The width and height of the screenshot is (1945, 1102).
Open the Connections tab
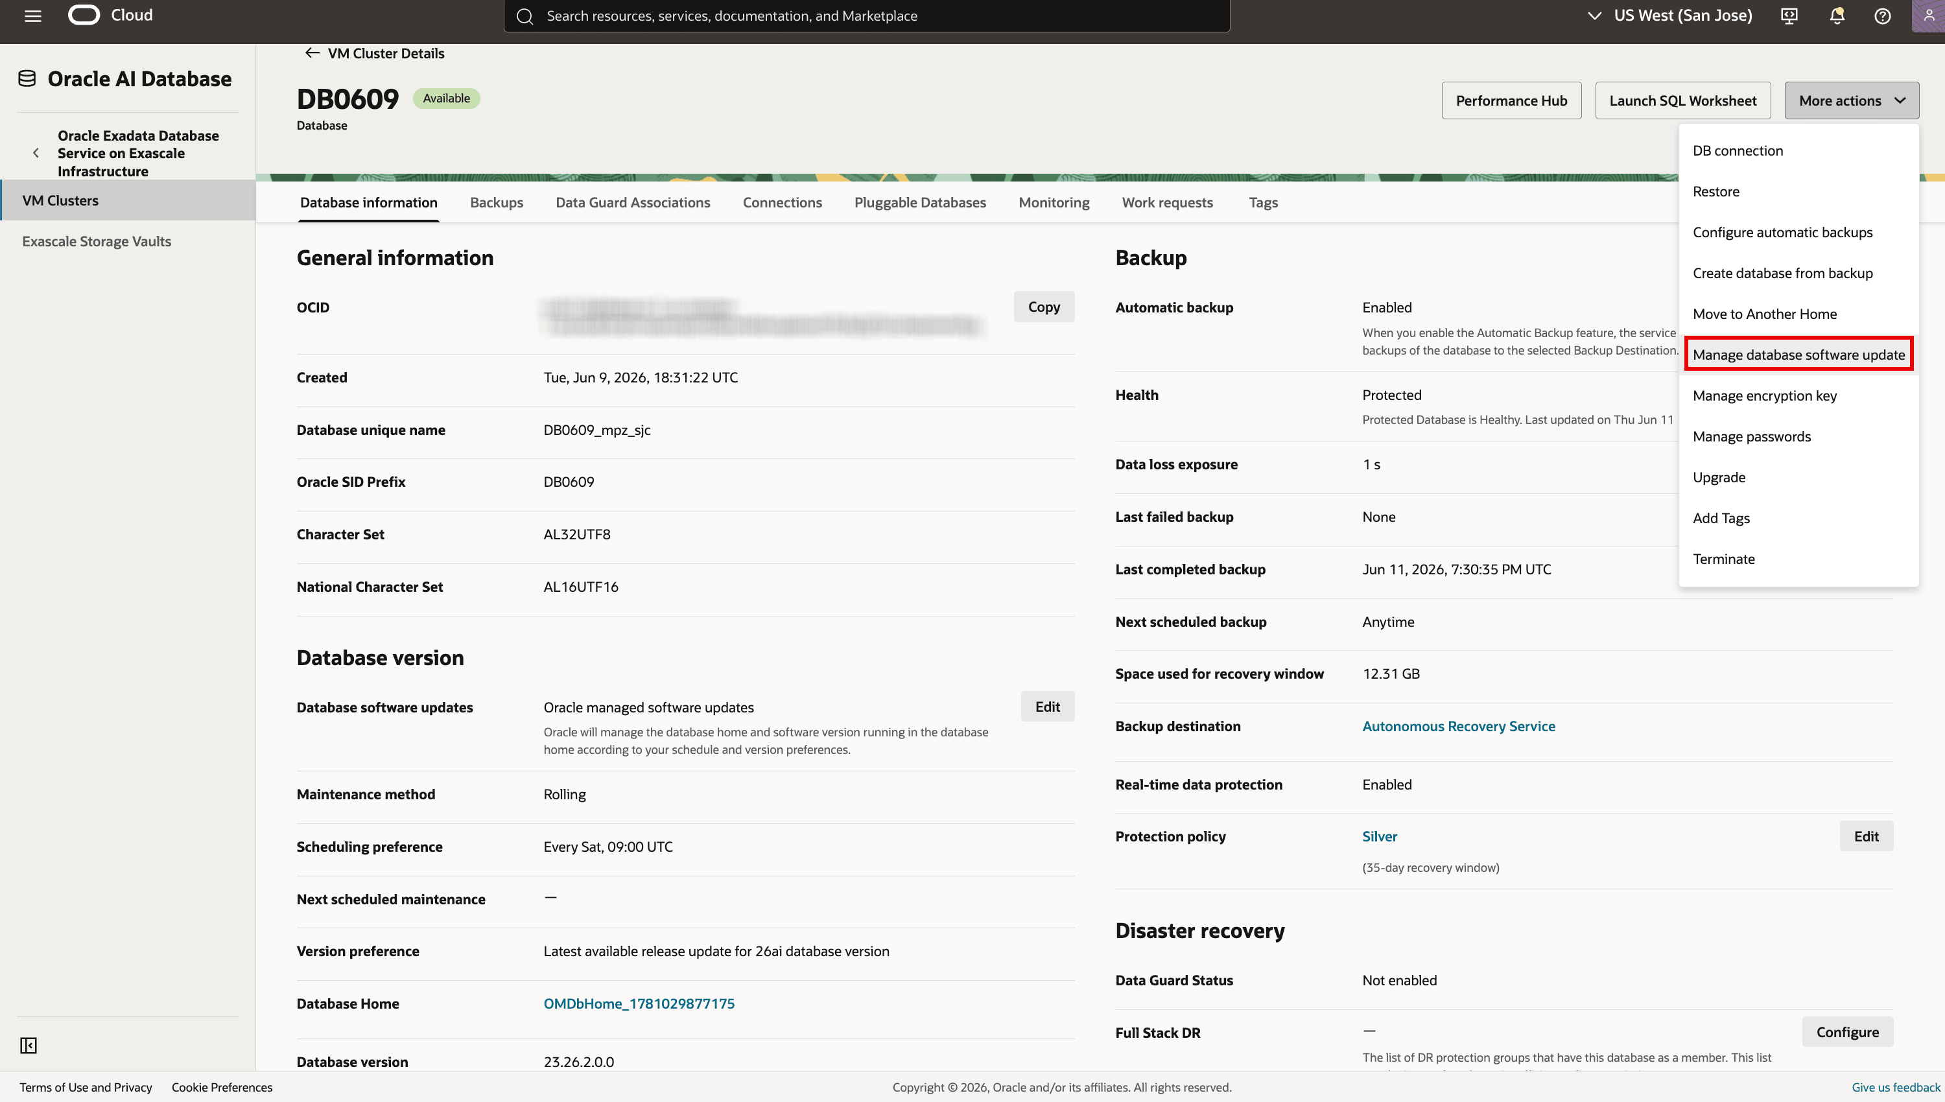pyautogui.click(x=782, y=202)
